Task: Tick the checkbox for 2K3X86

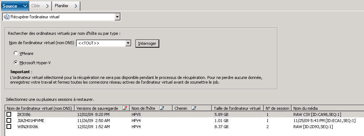Action: [x=9, y=114]
